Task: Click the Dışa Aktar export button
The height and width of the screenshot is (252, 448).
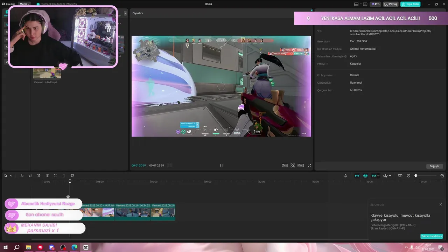Action: 411,4
